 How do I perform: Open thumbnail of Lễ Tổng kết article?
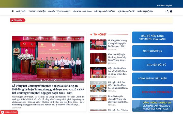pos(98,45)
